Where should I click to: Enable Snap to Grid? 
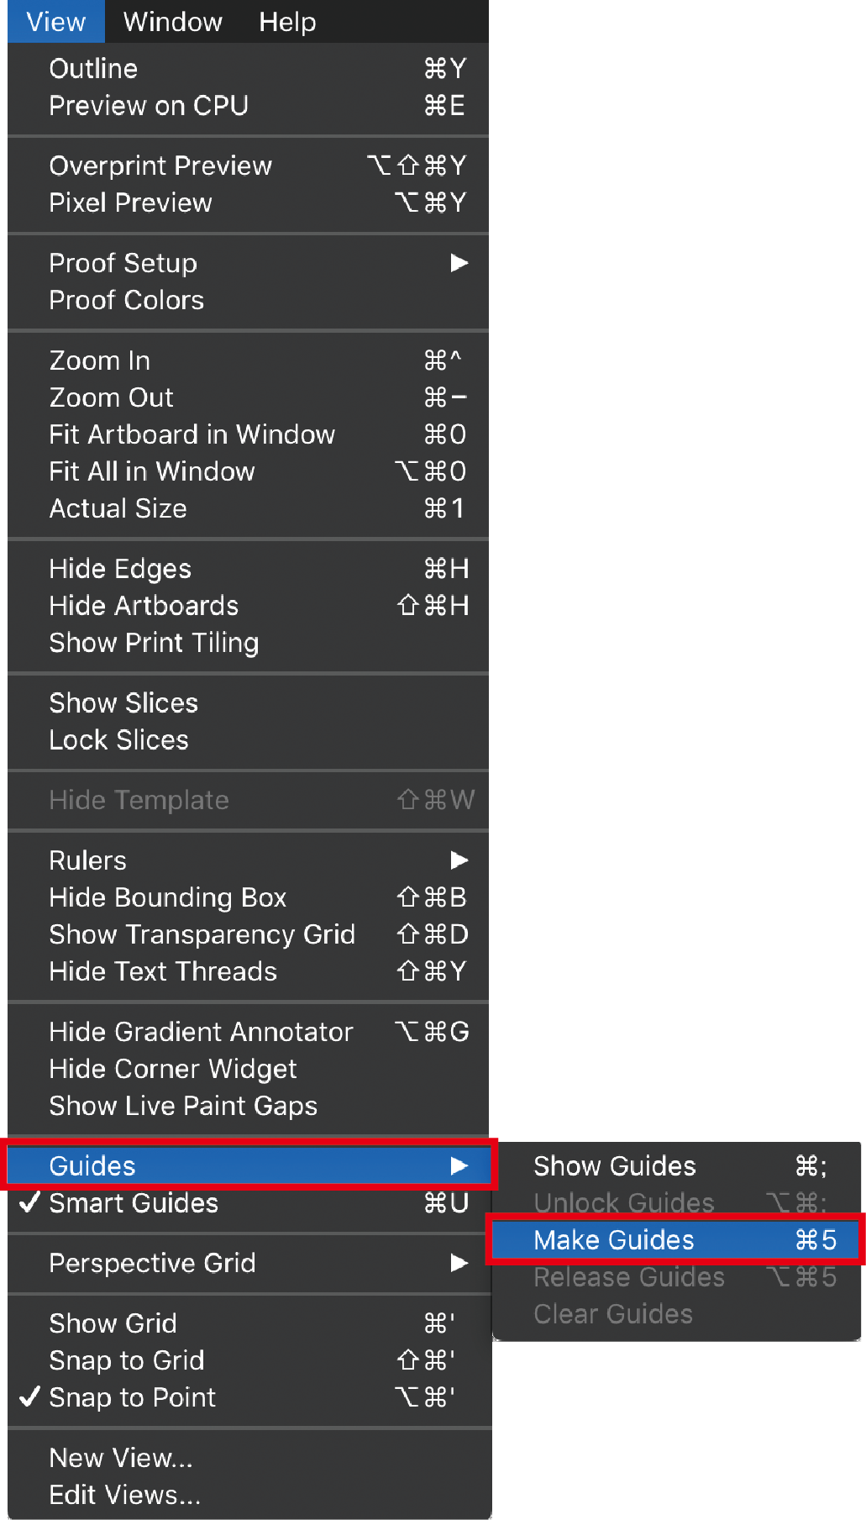(x=127, y=1360)
